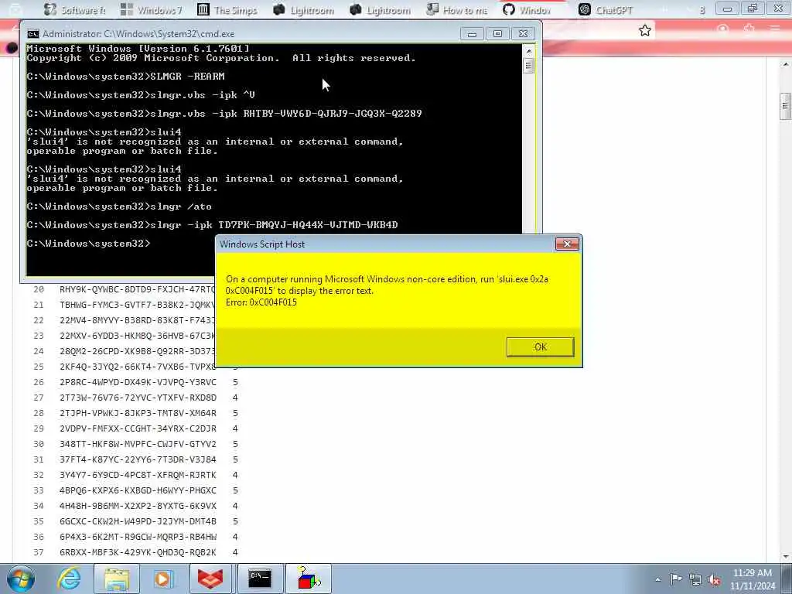Click the browser page scrollbar thumb
Screen dimensions: 792x594
tap(785, 105)
